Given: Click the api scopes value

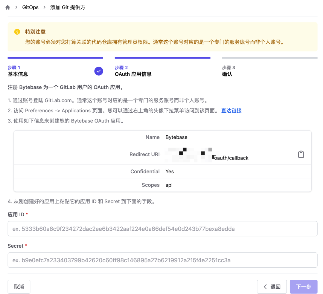Looking at the screenshot, I should click(169, 185).
